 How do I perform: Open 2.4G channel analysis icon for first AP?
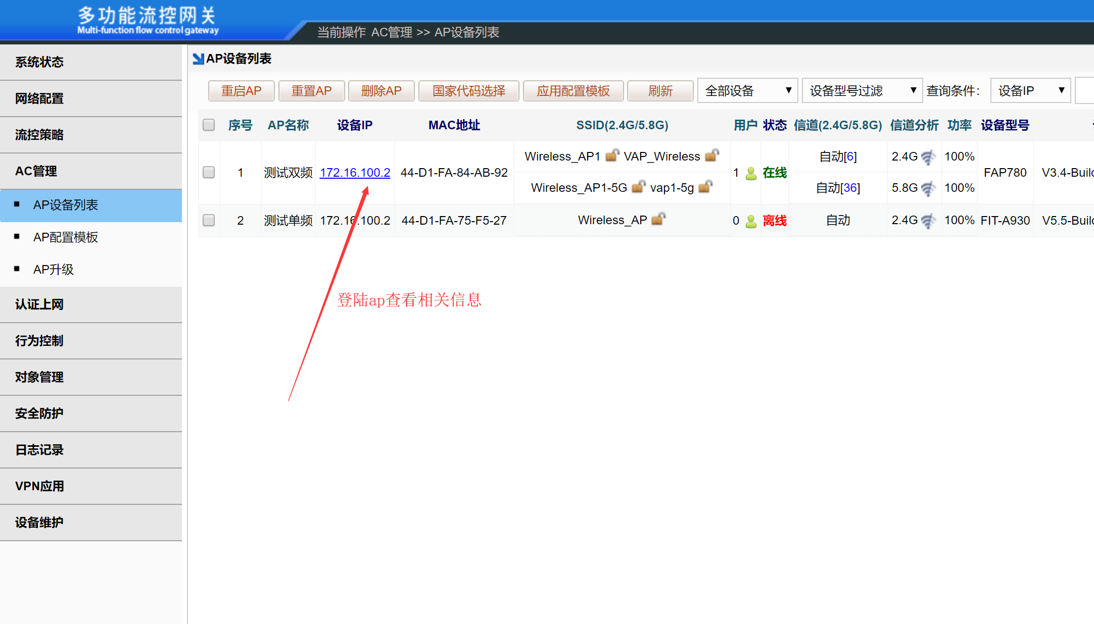click(x=928, y=157)
